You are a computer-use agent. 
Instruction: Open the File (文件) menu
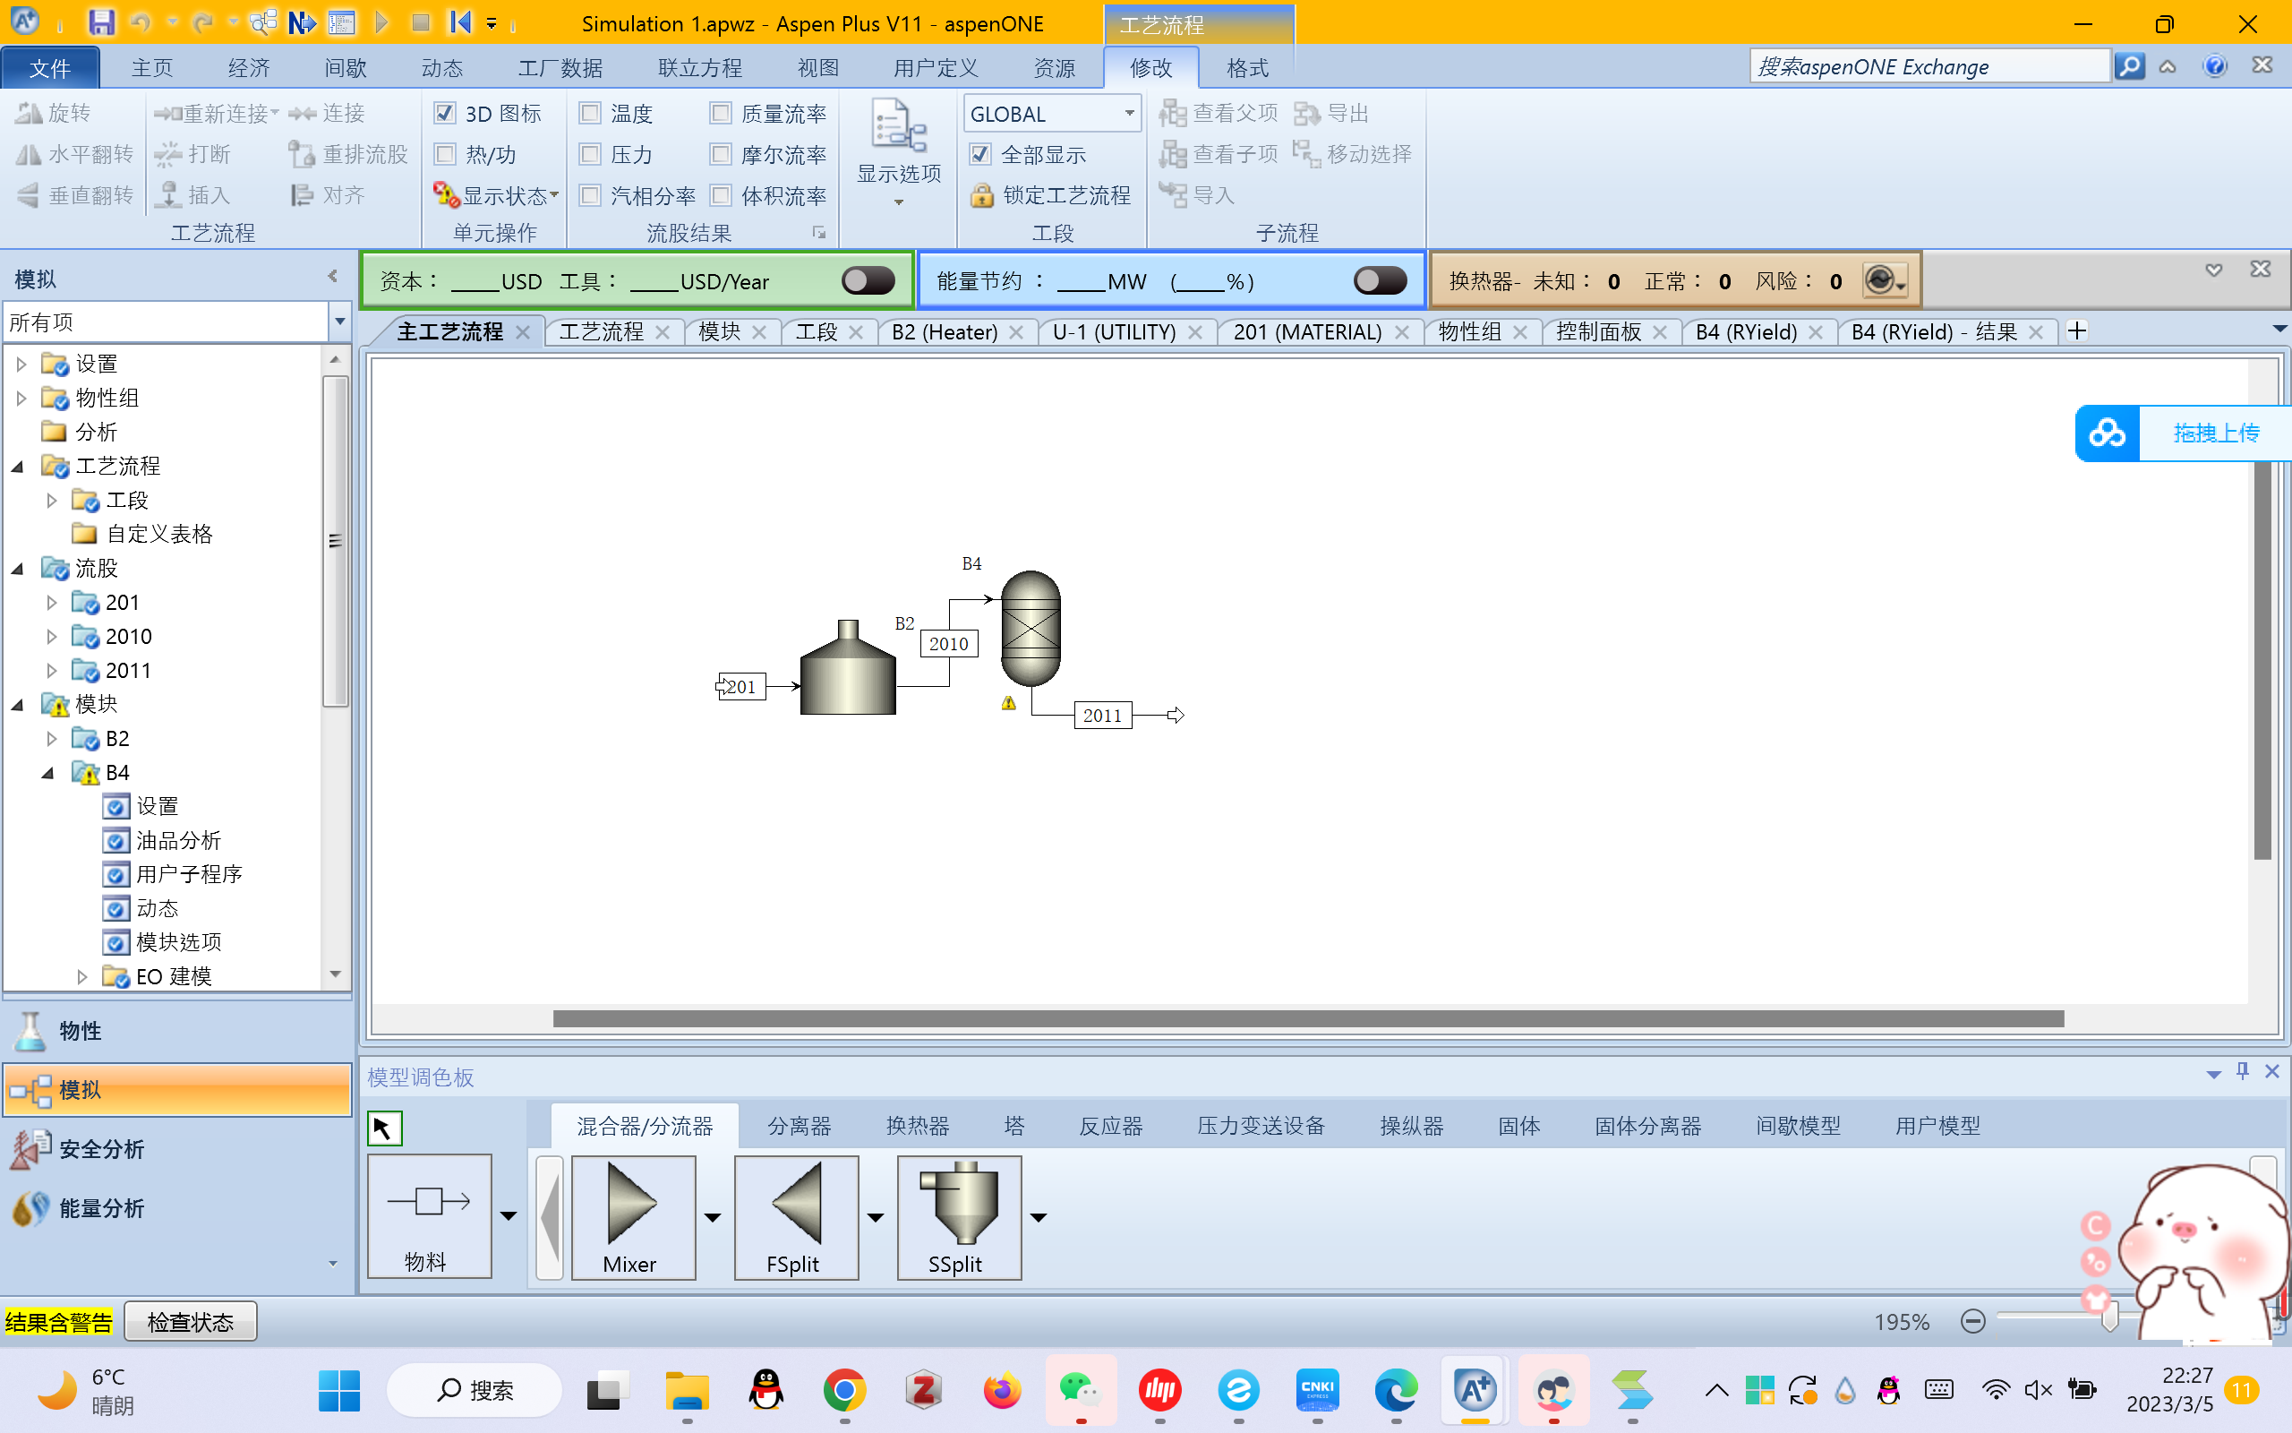click(x=50, y=67)
